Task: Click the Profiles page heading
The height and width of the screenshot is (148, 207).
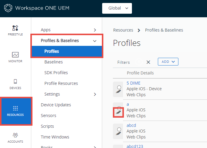Action: point(127,43)
